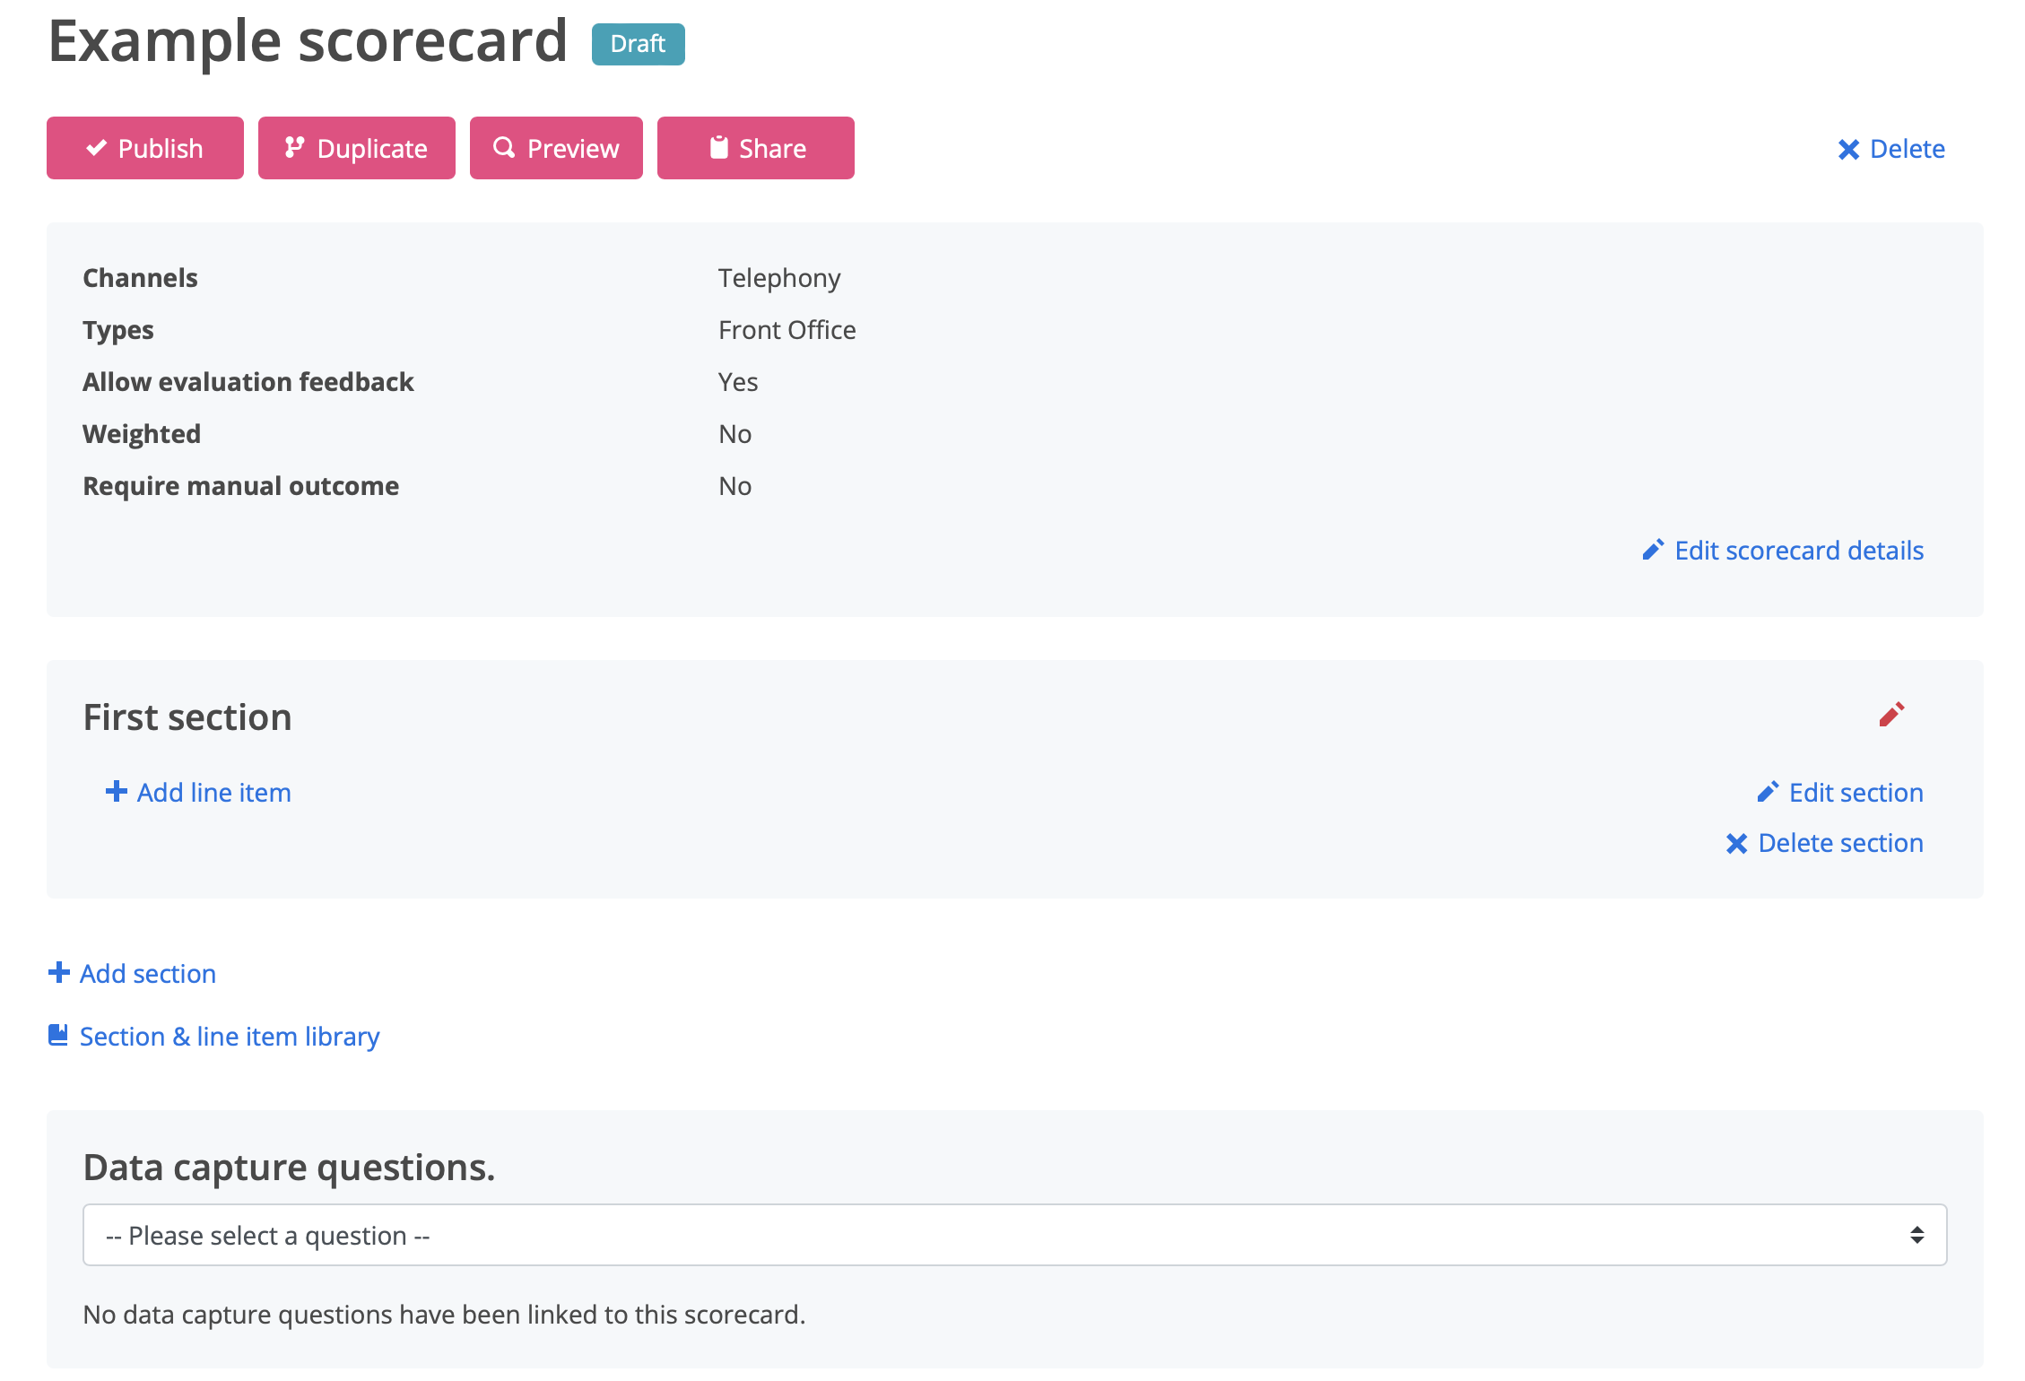Duplicate this scorecard
Image resolution: width=2025 pixels, height=1381 pixels.
(356, 148)
